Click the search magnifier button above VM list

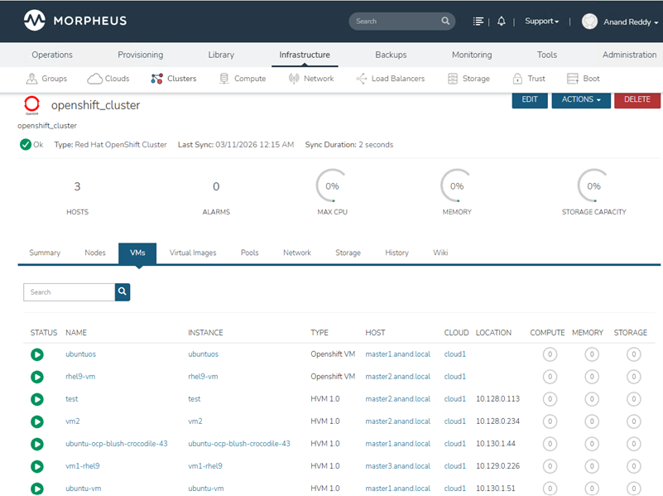click(123, 291)
